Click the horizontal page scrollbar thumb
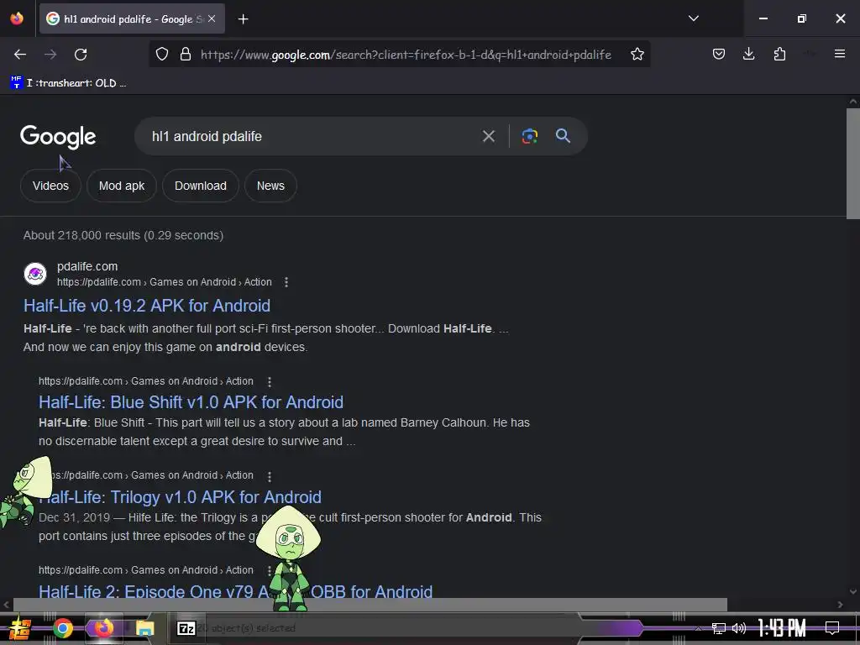860x645 pixels. click(x=370, y=605)
